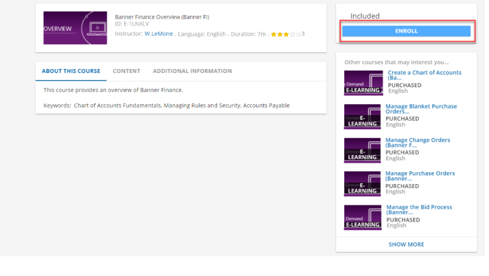Click the star rating of the course
This screenshot has height=276, width=489.
pyautogui.click(x=286, y=34)
